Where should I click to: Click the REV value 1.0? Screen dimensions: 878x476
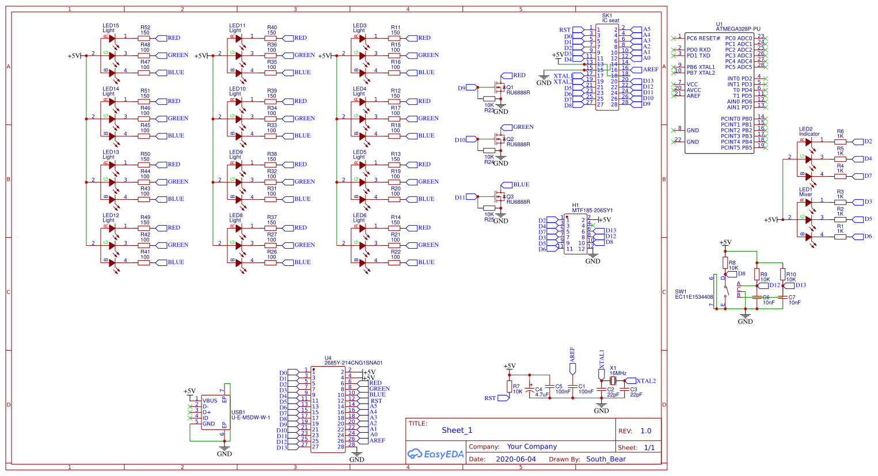tap(646, 431)
